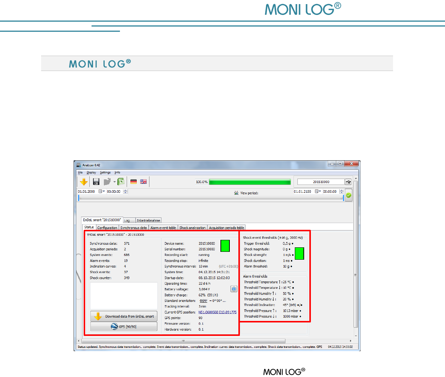Click the USB connect icon beside the serial field
Viewport: 445px width, 377px height.
pos(348,182)
